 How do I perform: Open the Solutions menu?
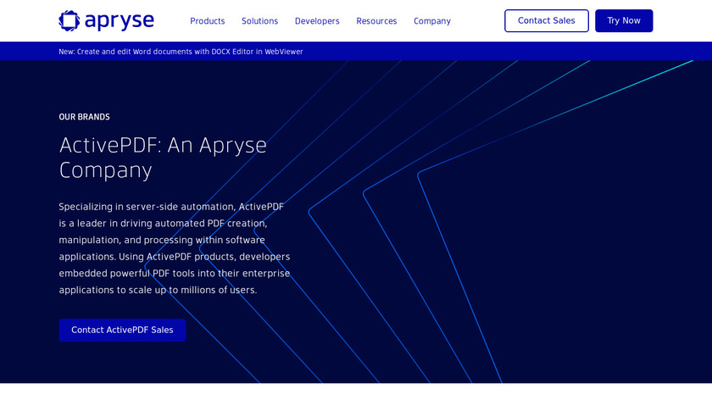point(259,21)
